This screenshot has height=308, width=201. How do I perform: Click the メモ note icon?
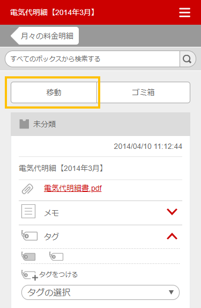pos(28,211)
